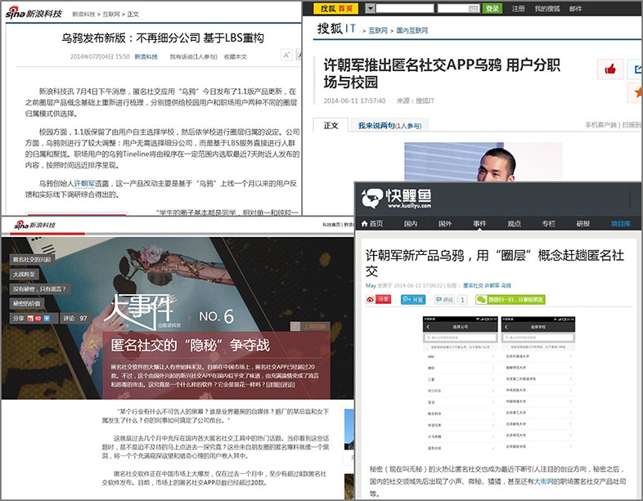
Task: Focus the Sohu username input field
Action: point(405,8)
